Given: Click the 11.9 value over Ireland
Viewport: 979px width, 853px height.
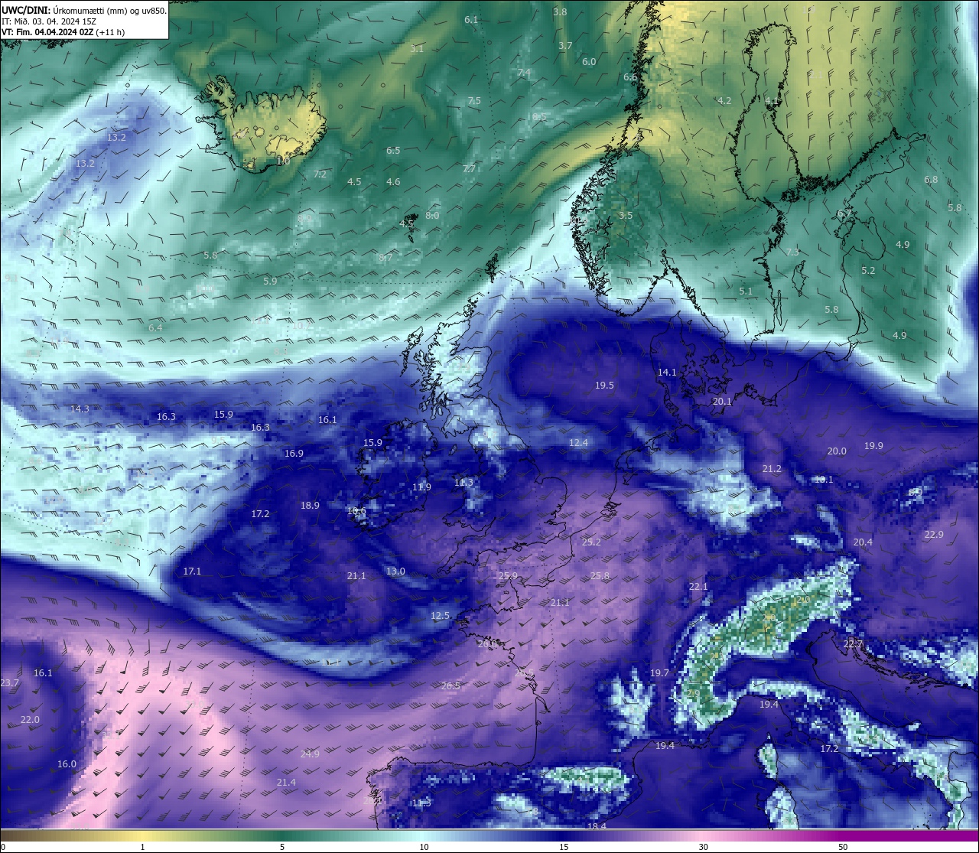Looking at the screenshot, I should tap(421, 487).
